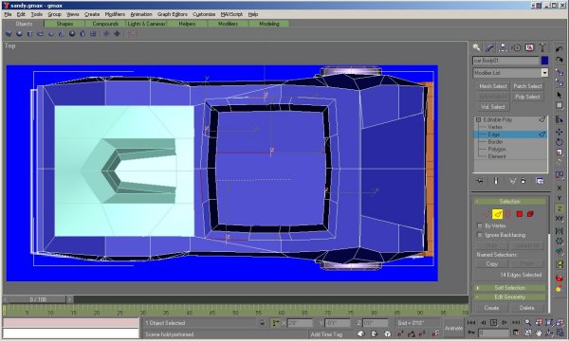
Task: Collapse the Editable Poly tree
Action: tap(478, 119)
